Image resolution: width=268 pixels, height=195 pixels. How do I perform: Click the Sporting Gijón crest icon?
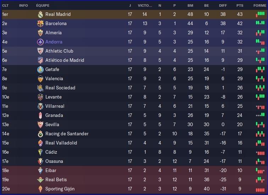(40, 189)
